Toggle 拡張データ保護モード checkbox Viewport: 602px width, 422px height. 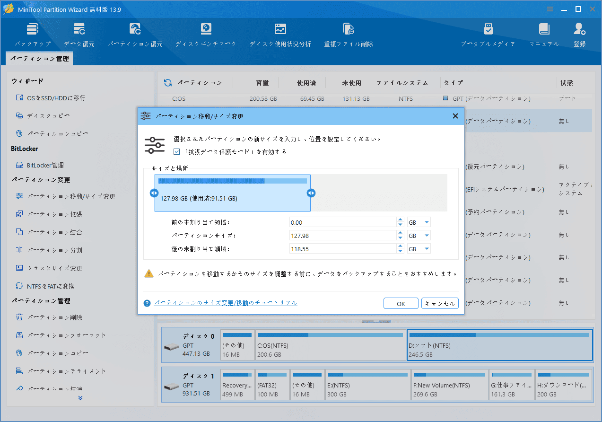point(177,152)
